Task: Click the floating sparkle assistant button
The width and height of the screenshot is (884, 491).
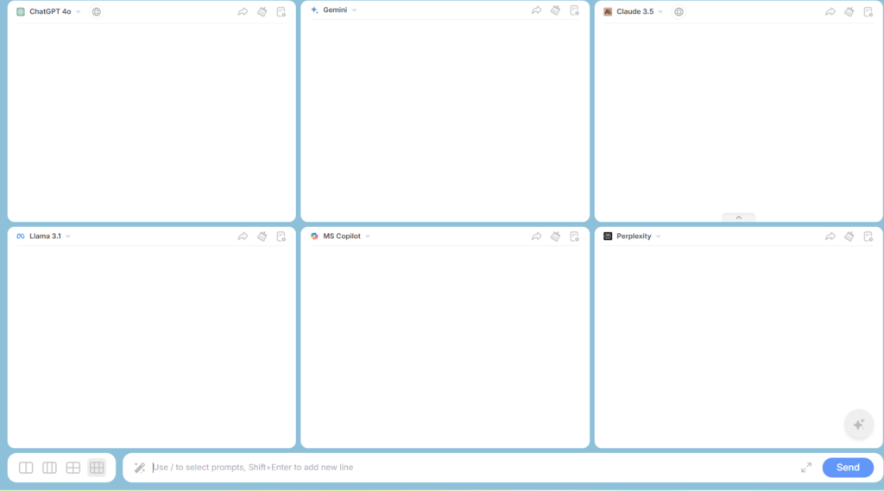Action: [859, 425]
